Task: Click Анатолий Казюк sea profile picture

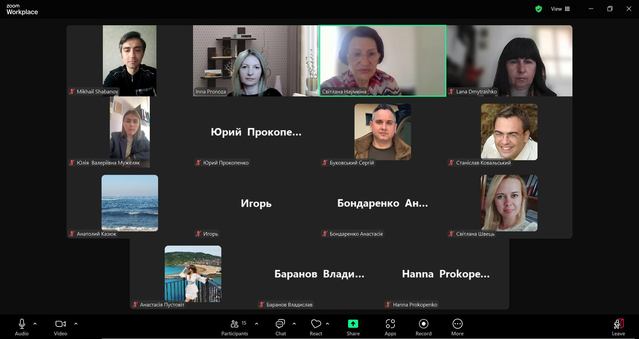Action: click(130, 203)
